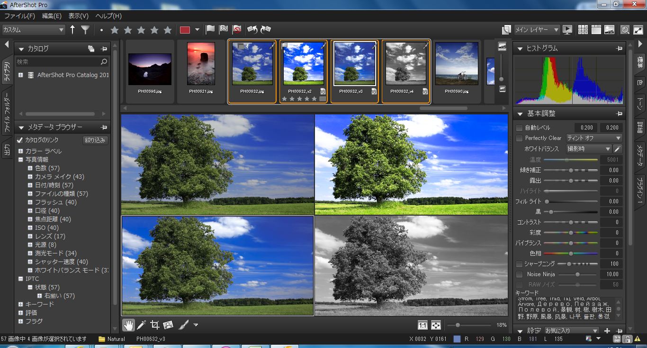Click the 絞り込み button
This screenshot has width=647, height=348.
tap(95, 140)
